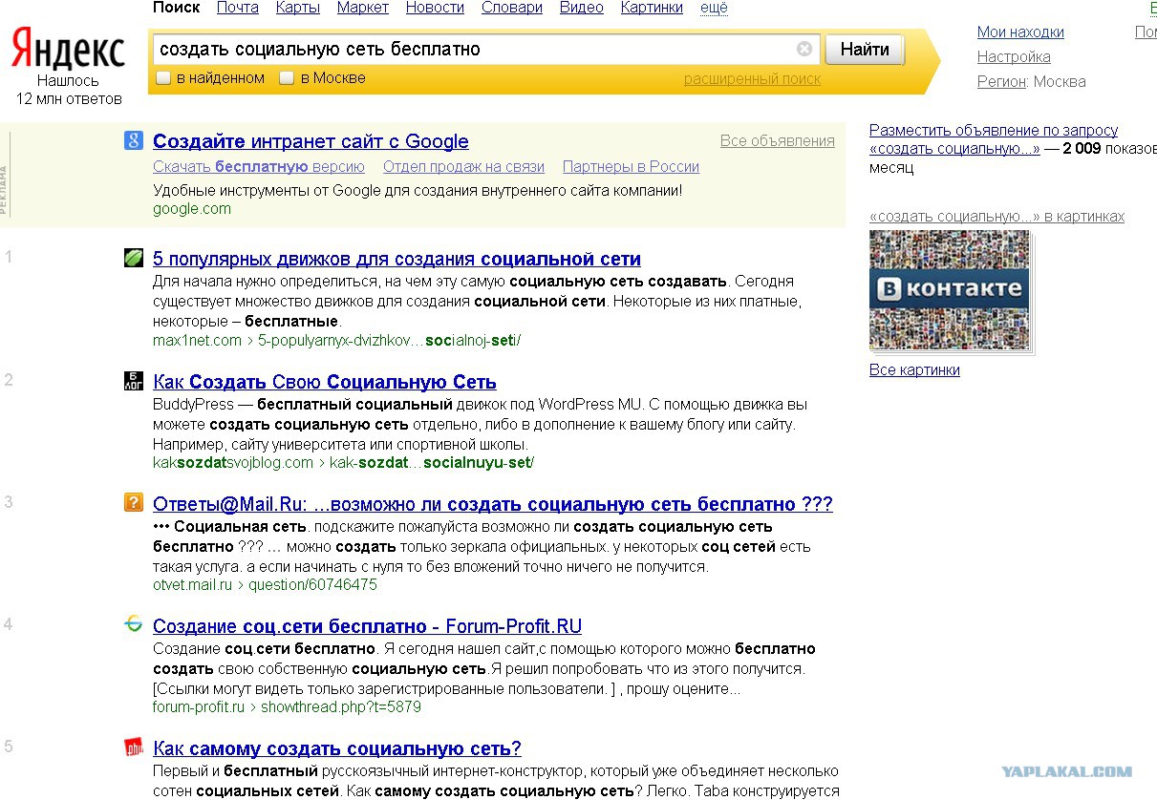Enable the 'в найденном' checkbox
The image size is (1157, 800).
click(163, 78)
